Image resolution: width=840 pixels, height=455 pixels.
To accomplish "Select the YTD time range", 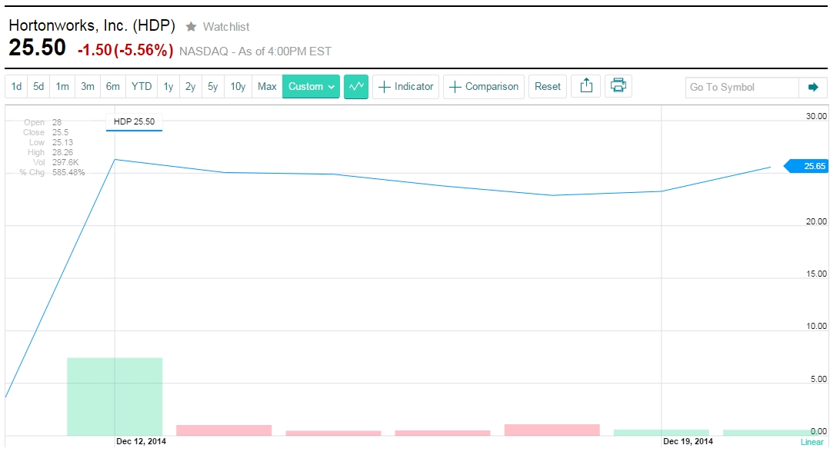I will click(142, 87).
